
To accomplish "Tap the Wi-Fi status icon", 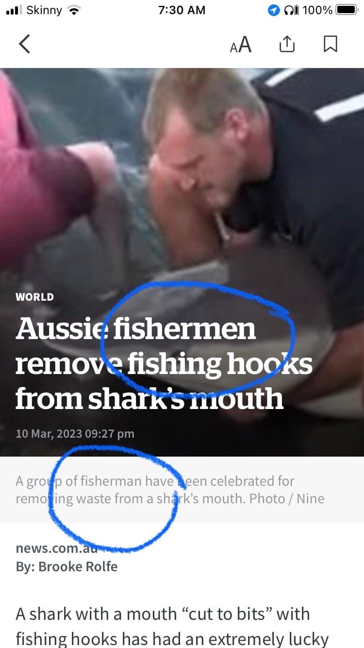I will point(73,10).
